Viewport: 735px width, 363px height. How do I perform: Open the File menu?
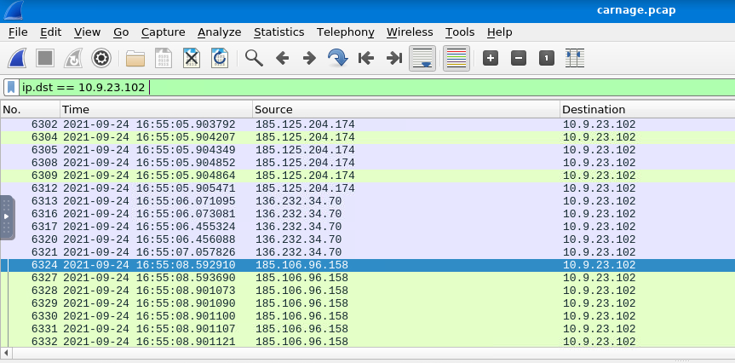(18, 32)
